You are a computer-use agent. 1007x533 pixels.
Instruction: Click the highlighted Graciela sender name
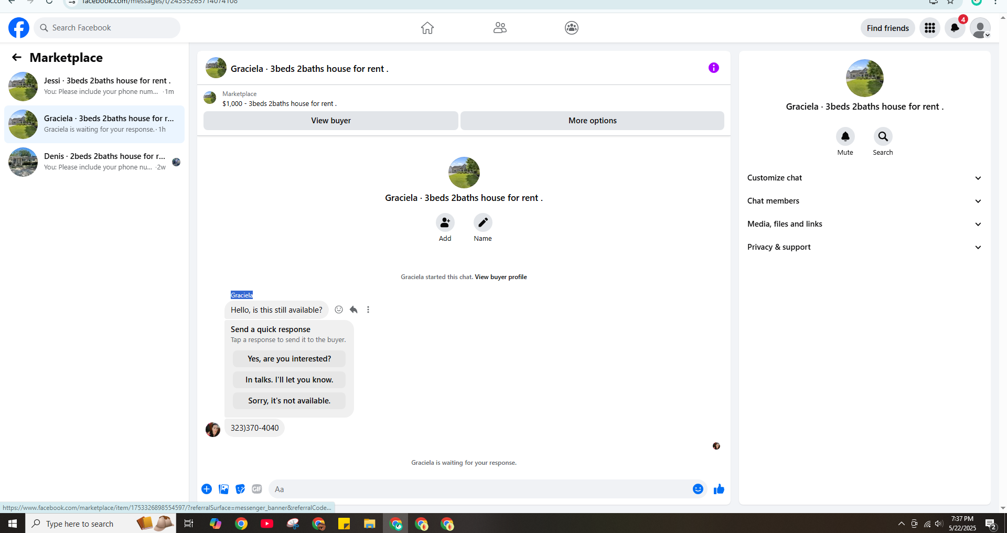point(242,295)
